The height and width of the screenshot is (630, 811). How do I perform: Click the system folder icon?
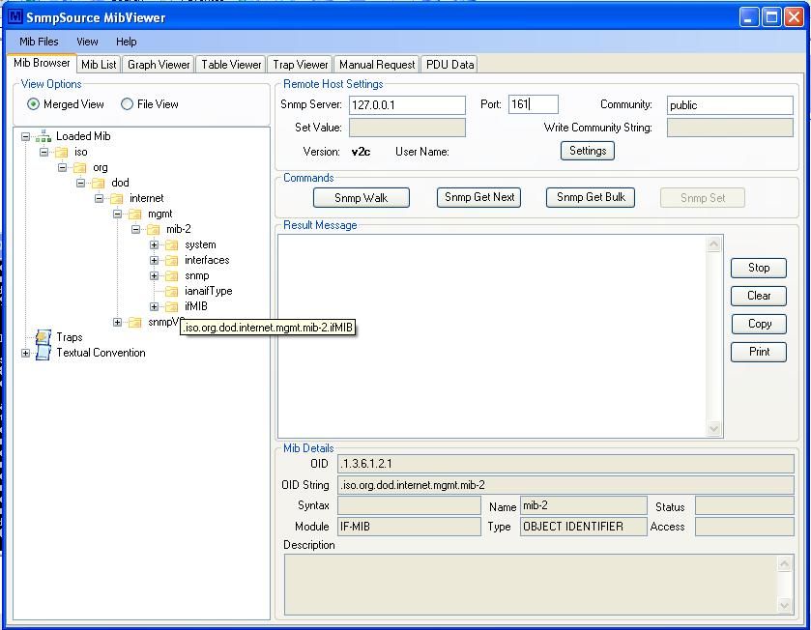172,244
